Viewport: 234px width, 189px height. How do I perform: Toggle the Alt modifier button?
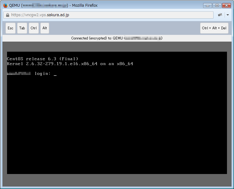[45, 28]
